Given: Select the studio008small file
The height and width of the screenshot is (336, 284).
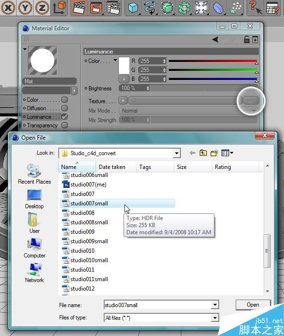Looking at the screenshot, I should 85,222.
